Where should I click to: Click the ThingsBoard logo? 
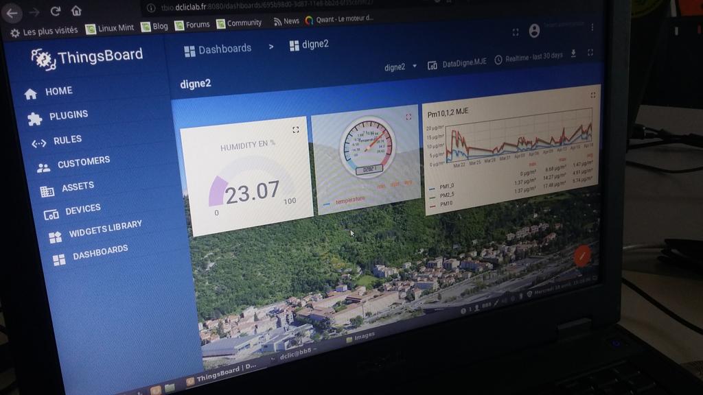[87, 58]
